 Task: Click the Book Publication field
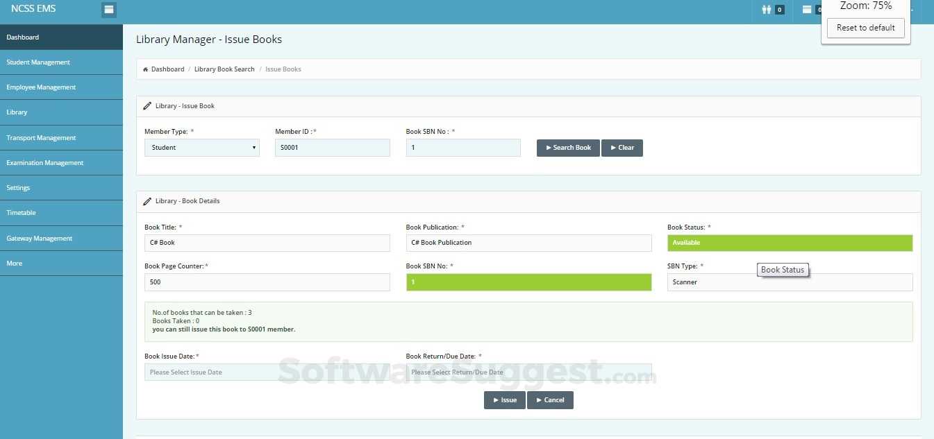(529, 243)
